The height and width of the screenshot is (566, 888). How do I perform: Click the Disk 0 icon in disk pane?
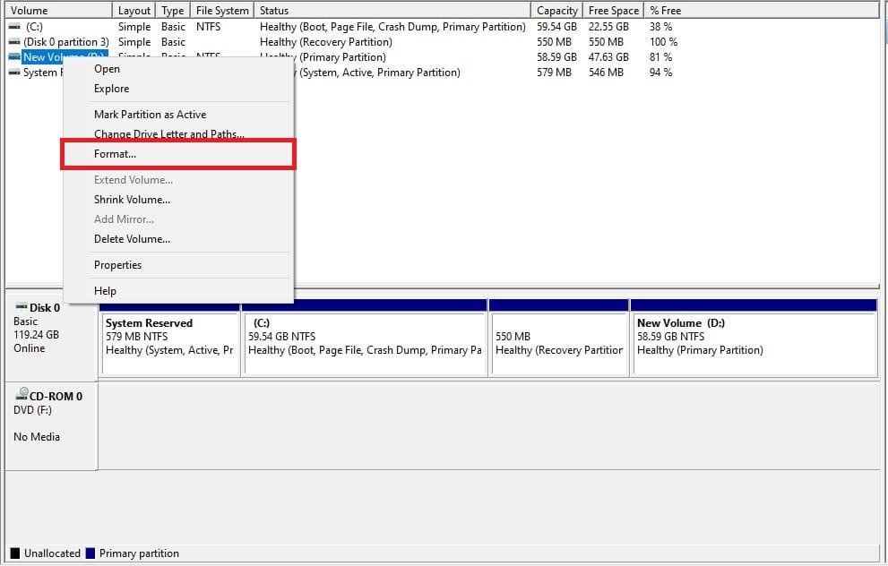(x=21, y=307)
